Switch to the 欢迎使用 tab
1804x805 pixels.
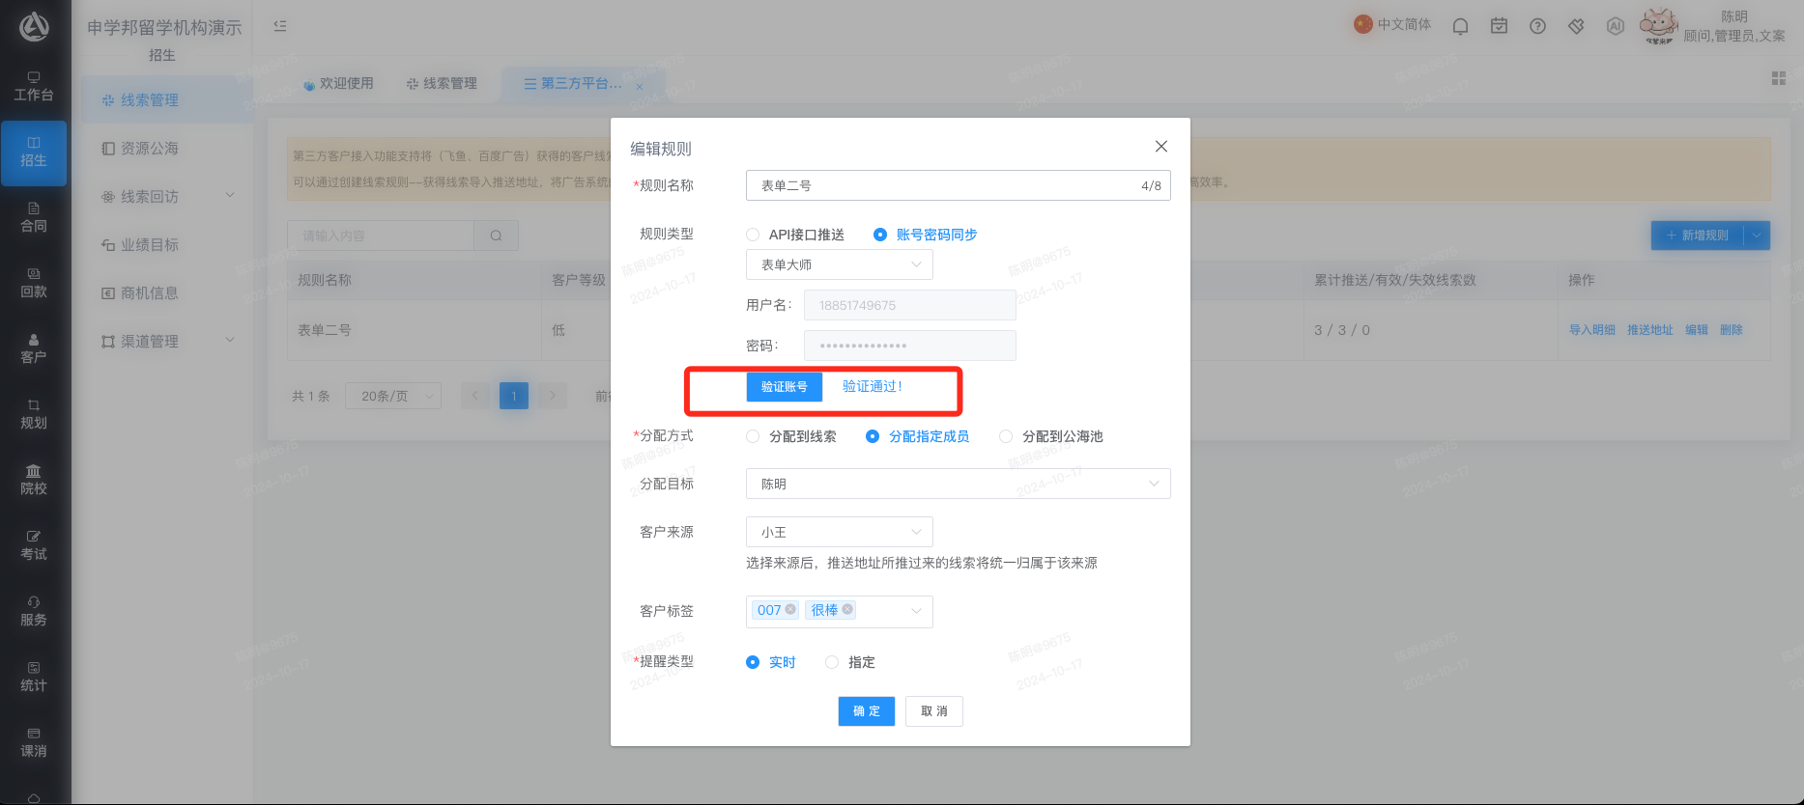tap(338, 84)
